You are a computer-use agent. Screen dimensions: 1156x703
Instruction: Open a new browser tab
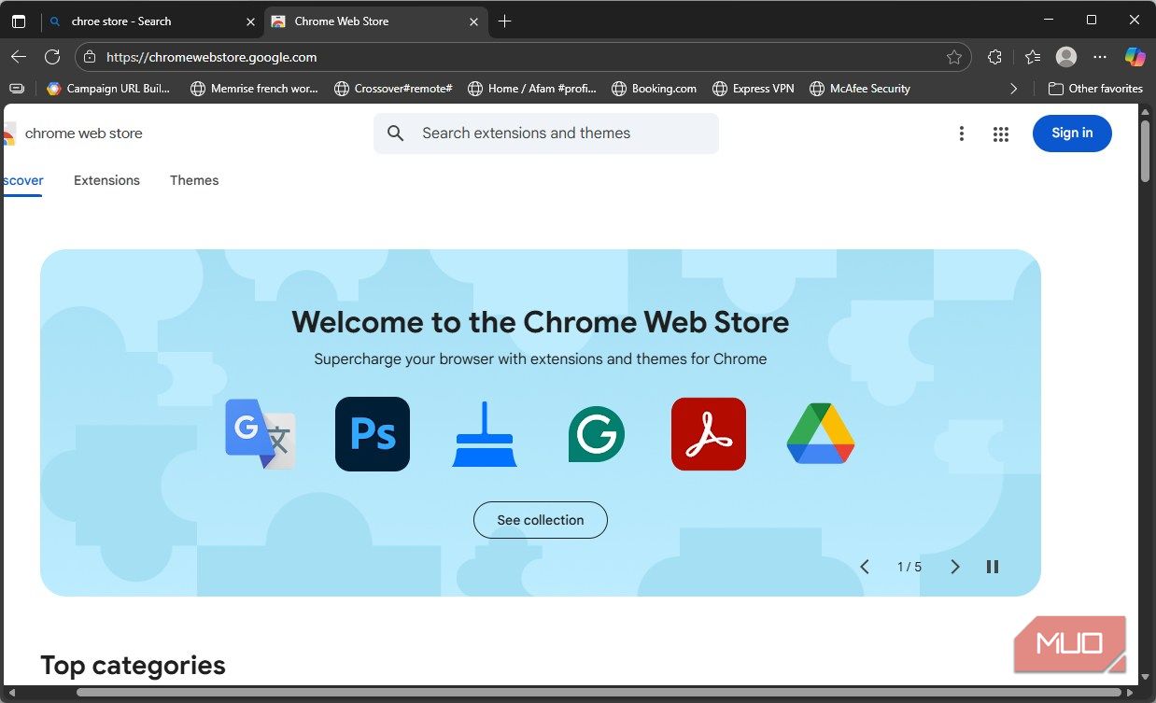pos(504,21)
